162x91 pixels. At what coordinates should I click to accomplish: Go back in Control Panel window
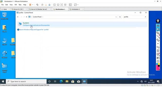[x=18, y=17]
